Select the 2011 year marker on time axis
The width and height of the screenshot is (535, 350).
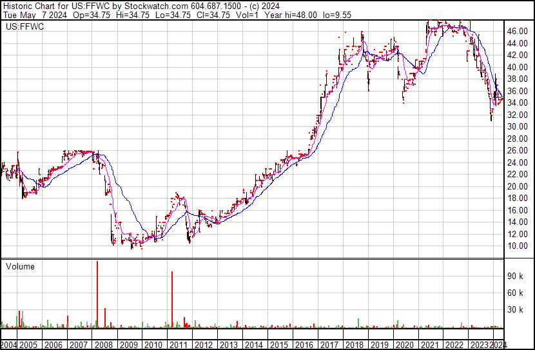(x=178, y=345)
